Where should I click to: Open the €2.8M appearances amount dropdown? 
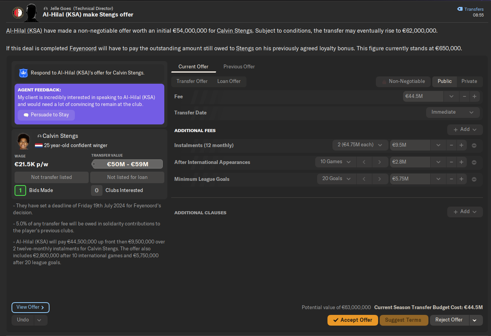(438, 162)
